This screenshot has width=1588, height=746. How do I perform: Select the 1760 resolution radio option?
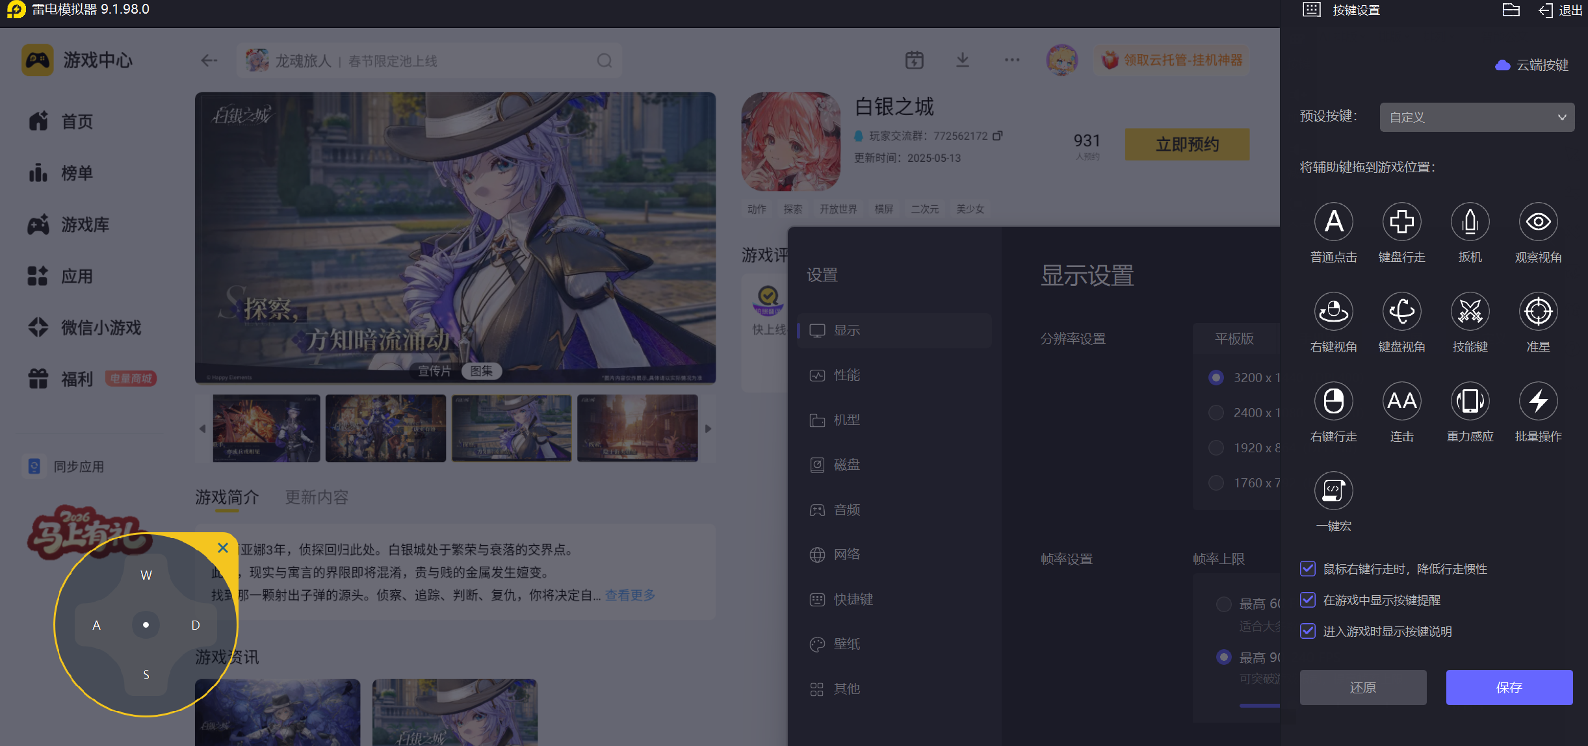(1216, 483)
